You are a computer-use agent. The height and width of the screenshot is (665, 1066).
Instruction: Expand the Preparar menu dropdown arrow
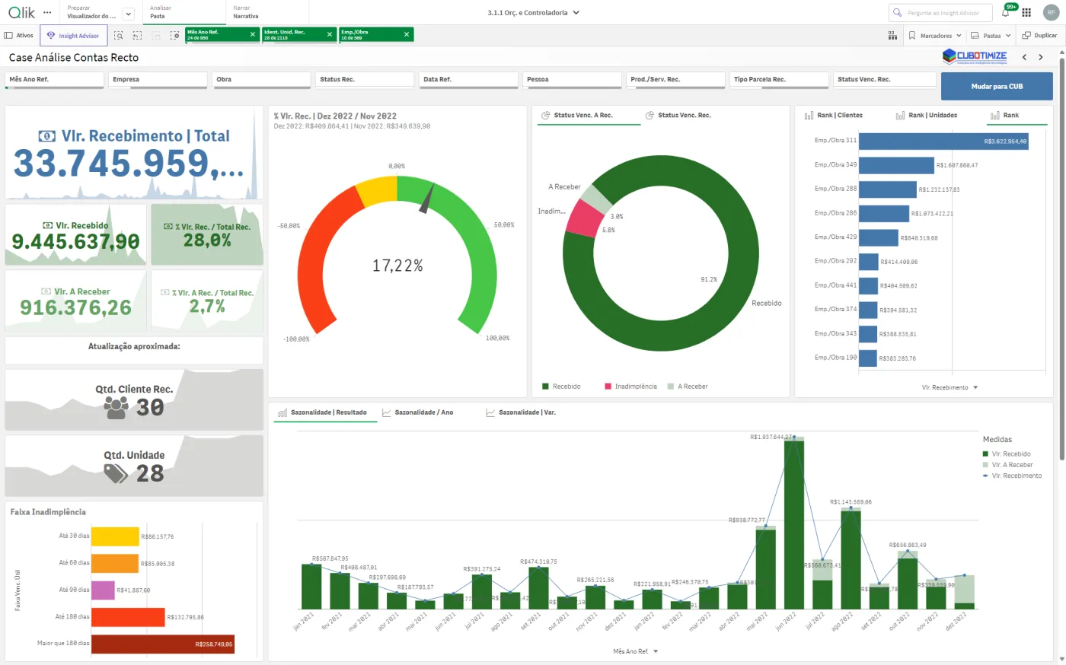[x=128, y=13]
